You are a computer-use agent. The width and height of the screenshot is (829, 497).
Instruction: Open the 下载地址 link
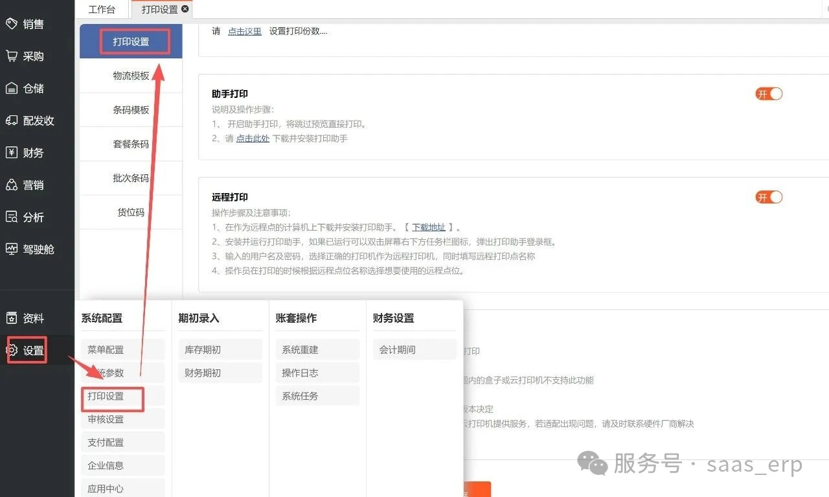click(427, 227)
